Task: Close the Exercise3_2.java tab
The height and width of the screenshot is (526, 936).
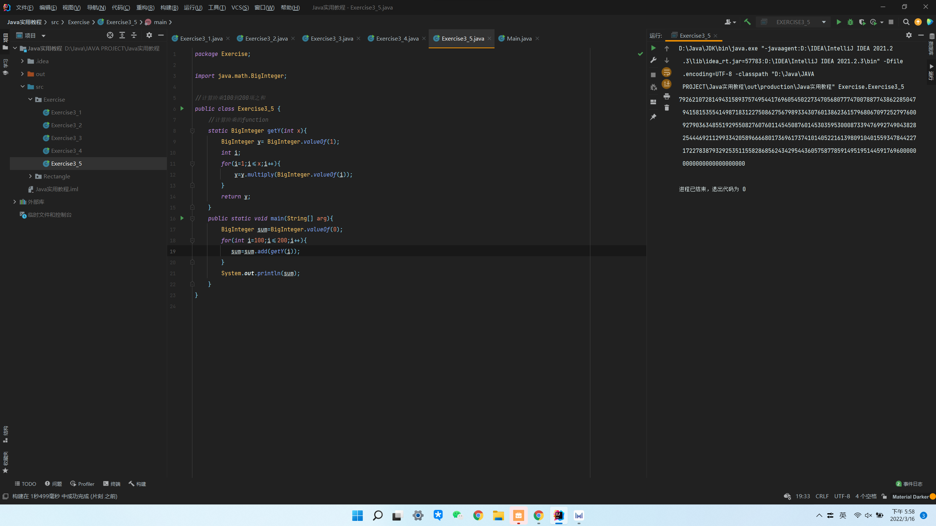Action: tap(293, 38)
